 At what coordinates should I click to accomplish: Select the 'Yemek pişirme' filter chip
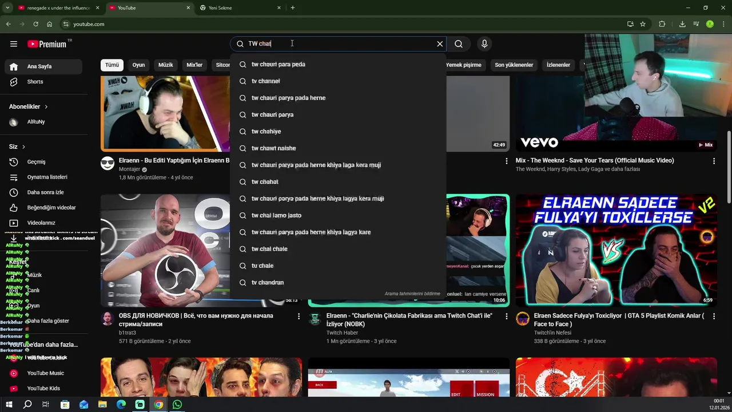[464, 65]
